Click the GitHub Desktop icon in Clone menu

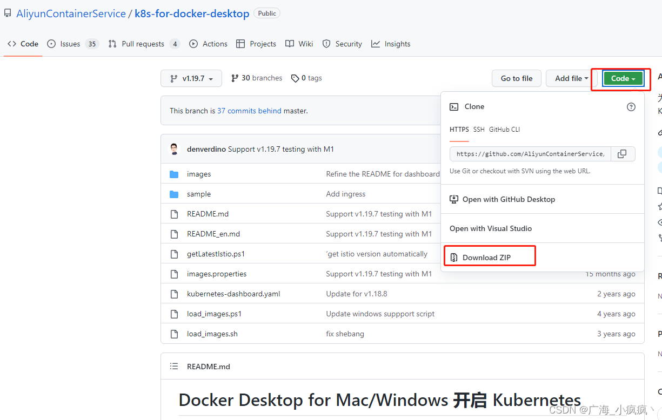[x=454, y=199]
